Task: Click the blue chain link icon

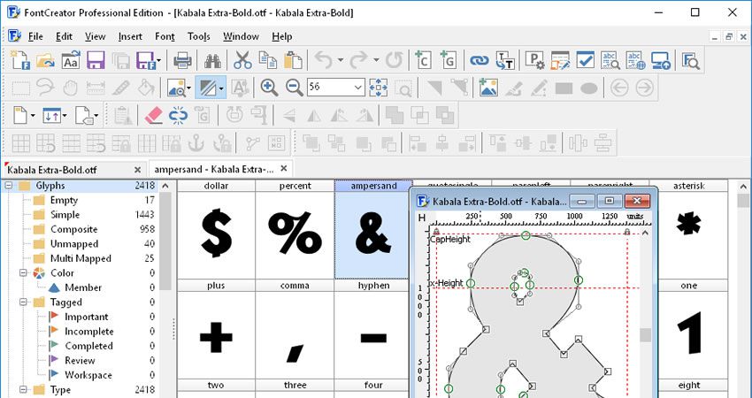Action: [x=479, y=60]
